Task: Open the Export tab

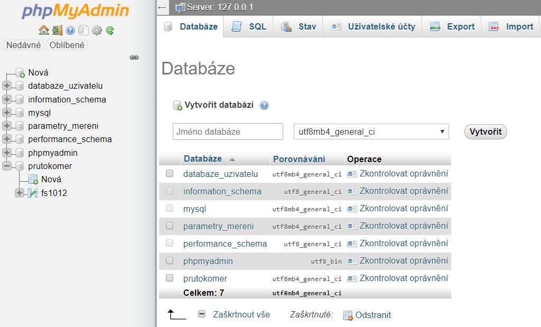Action: (x=452, y=26)
